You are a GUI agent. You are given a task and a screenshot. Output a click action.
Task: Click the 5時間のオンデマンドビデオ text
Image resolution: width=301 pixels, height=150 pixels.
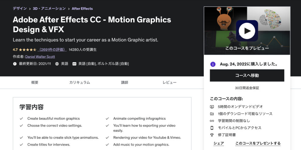point(240,107)
